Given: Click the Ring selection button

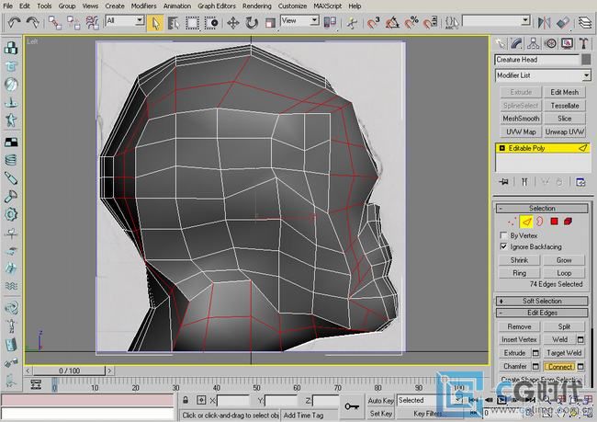Looking at the screenshot, I should (x=519, y=273).
